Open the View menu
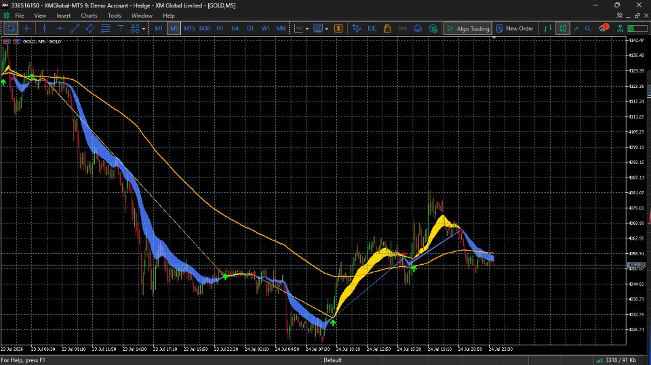 click(40, 16)
